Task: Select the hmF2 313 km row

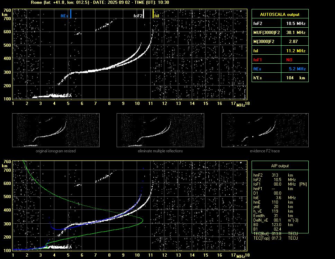Action: [273, 175]
